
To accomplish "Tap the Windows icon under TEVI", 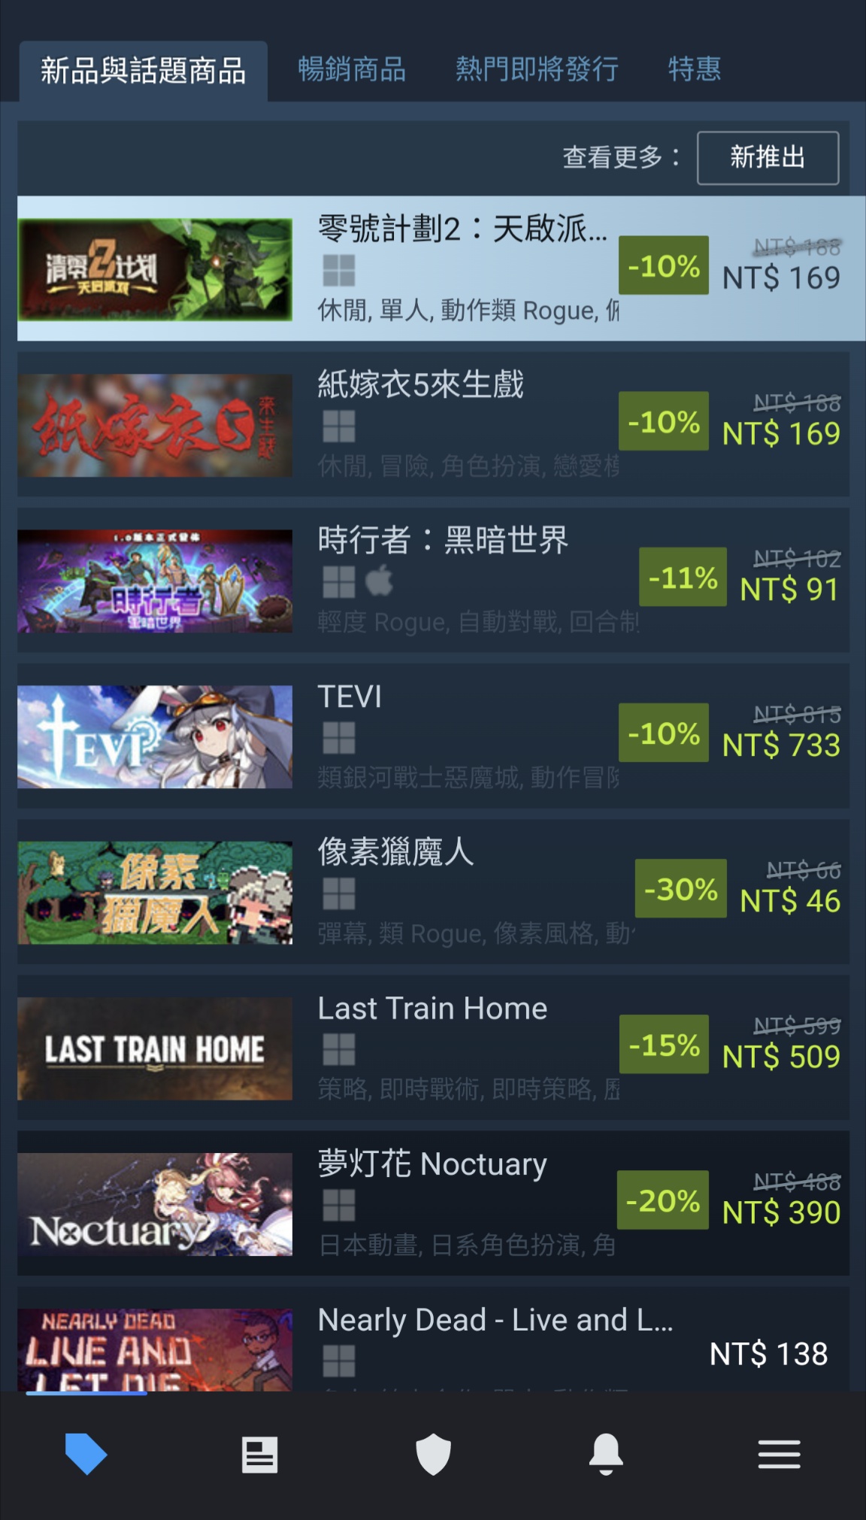I will pos(339,738).
